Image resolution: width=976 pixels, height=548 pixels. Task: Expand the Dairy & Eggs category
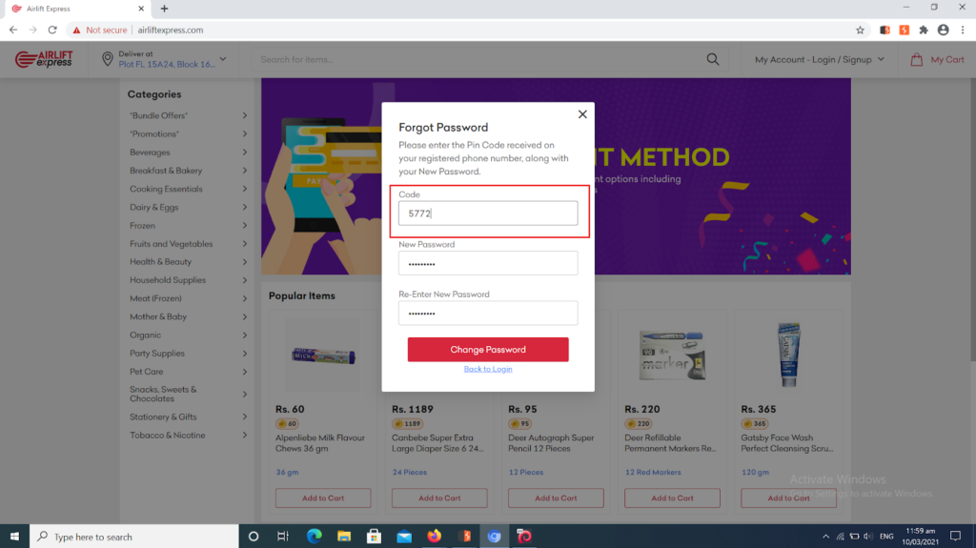pos(244,208)
